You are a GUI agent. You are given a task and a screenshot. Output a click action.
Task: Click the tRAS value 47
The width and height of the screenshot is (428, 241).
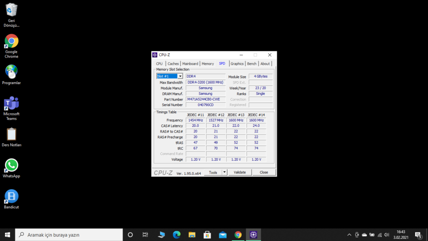(x=195, y=143)
